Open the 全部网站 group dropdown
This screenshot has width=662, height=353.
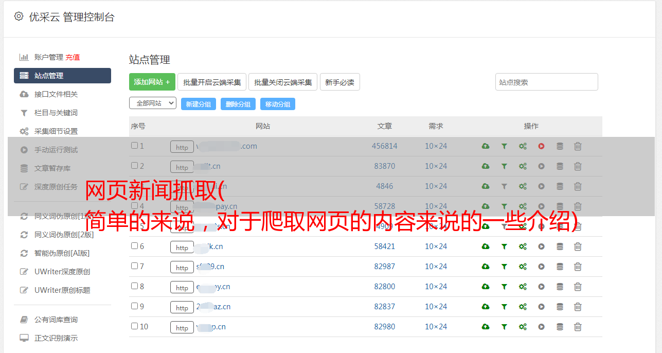pyautogui.click(x=153, y=103)
